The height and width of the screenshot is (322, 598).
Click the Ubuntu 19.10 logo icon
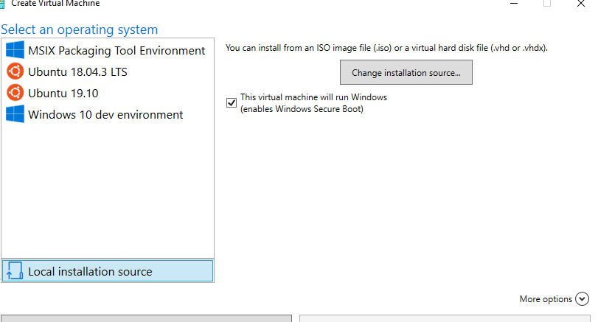(15, 93)
